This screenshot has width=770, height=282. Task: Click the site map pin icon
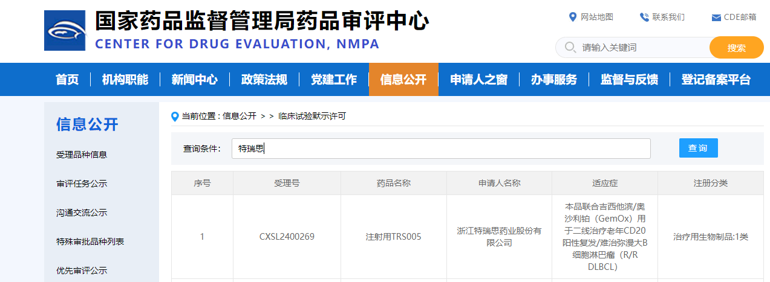coord(573,17)
